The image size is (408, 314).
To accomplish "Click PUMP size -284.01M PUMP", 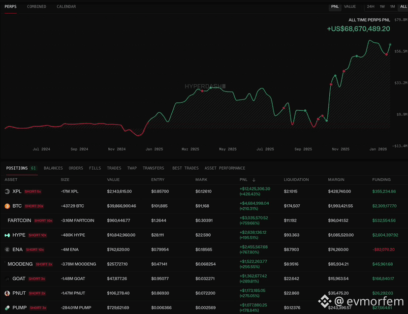I will (76, 308).
